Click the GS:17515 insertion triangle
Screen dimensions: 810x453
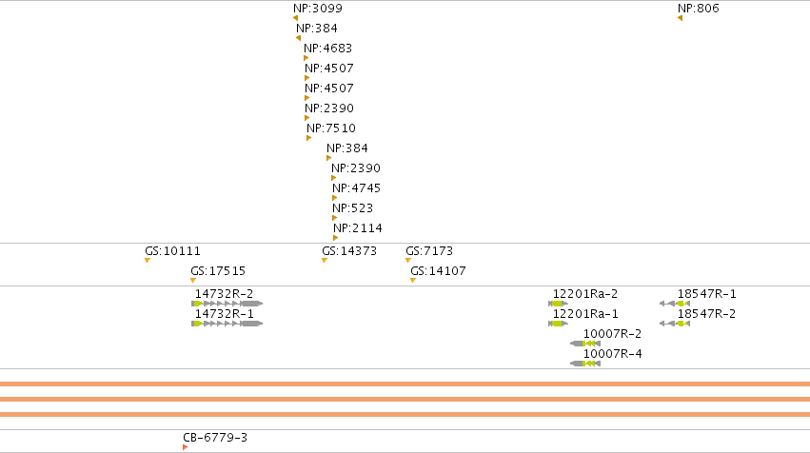click(x=193, y=281)
